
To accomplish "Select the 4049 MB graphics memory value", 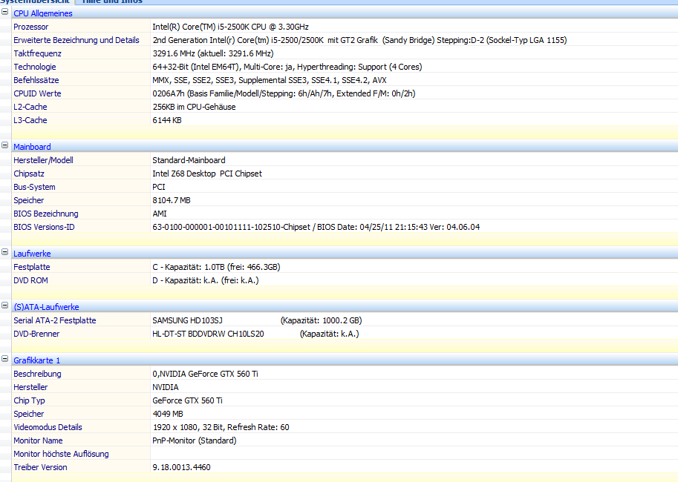I will (168, 415).
